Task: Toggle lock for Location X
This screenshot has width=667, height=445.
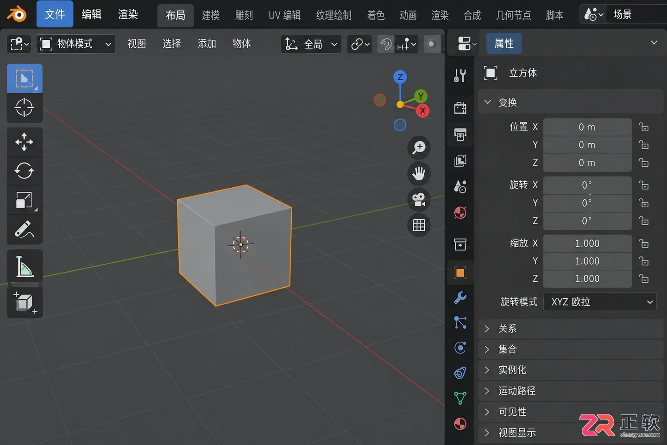Action: (x=643, y=127)
